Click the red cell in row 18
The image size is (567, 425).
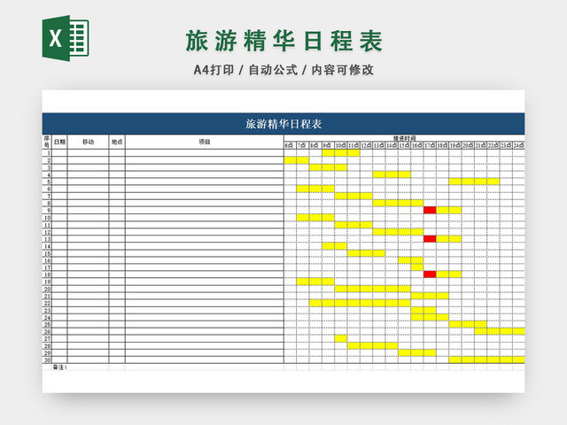430,274
